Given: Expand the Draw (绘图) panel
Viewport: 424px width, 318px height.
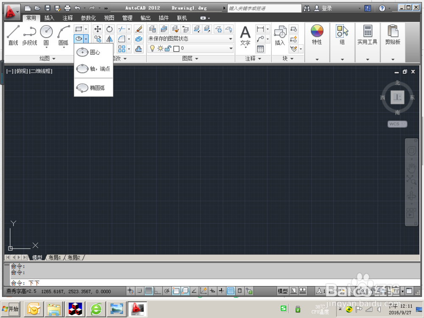Looking at the screenshot, I should click(x=47, y=59).
